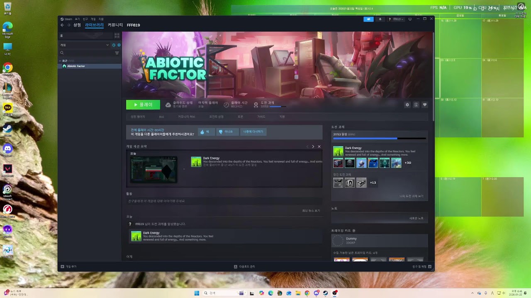Open advanced library filter options
The image size is (531, 298).
coord(117,53)
